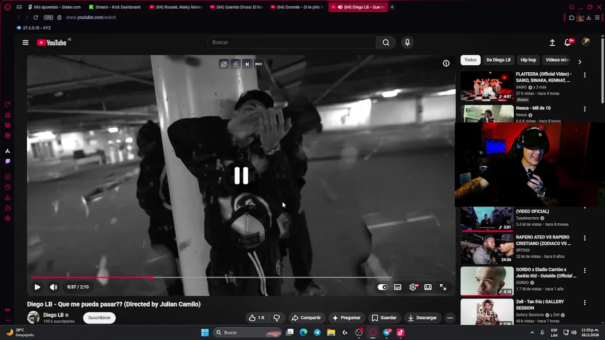Select the Todos filter chip
The height and width of the screenshot is (340, 605).
[x=470, y=60]
